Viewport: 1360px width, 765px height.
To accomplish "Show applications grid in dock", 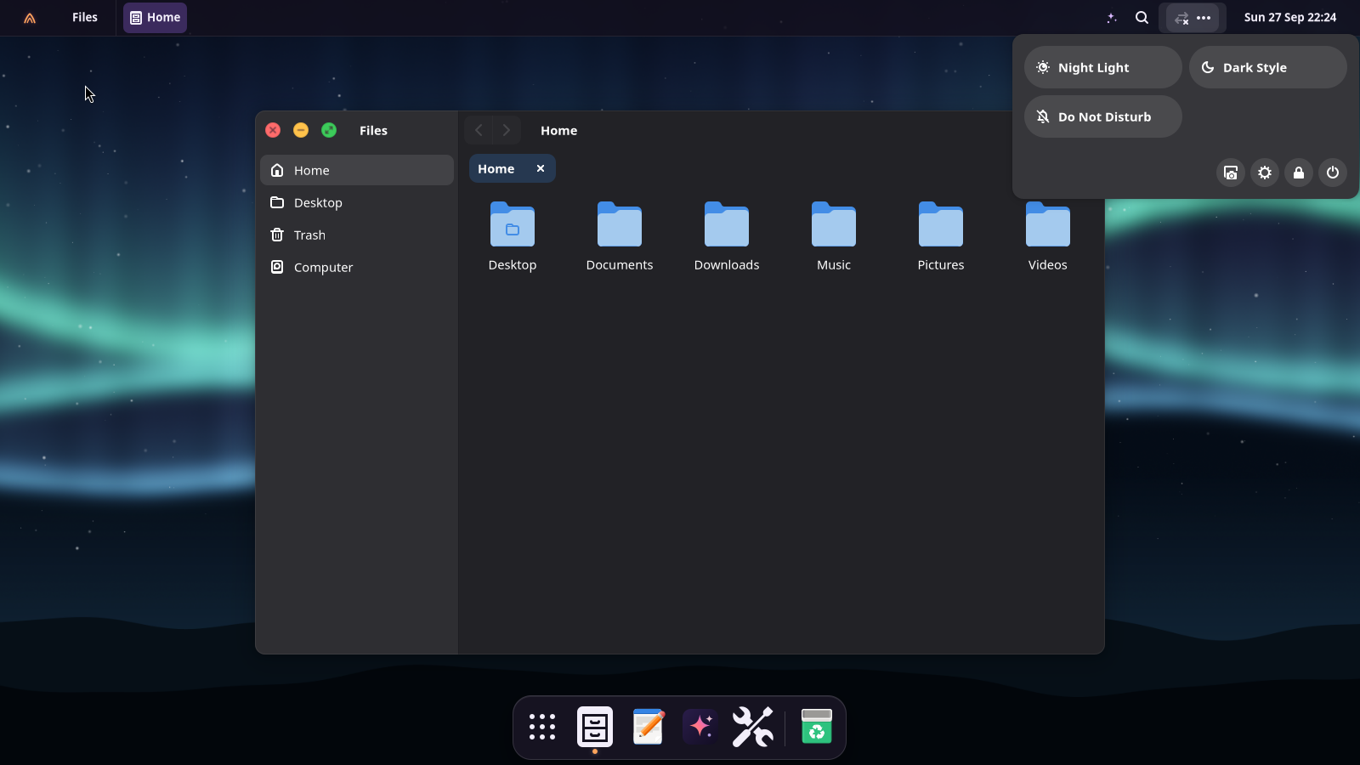I will pos(542,727).
